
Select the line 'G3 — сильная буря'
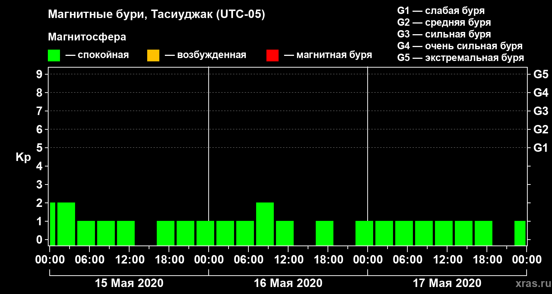click(444, 34)
